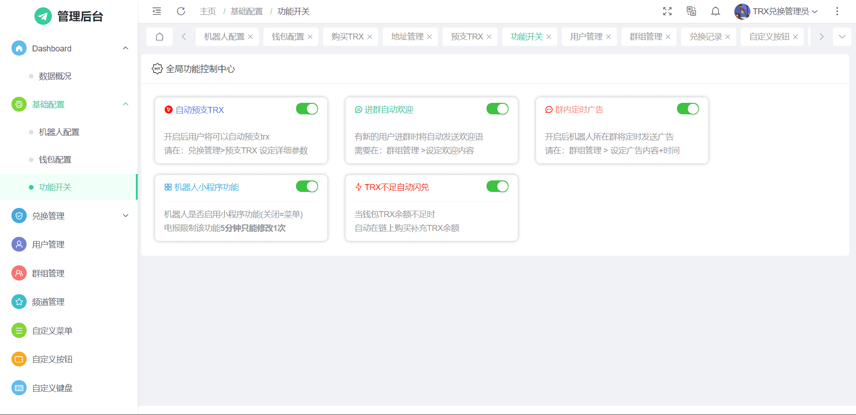Toggle the TRX不足自动闪兑 switch

497,186
